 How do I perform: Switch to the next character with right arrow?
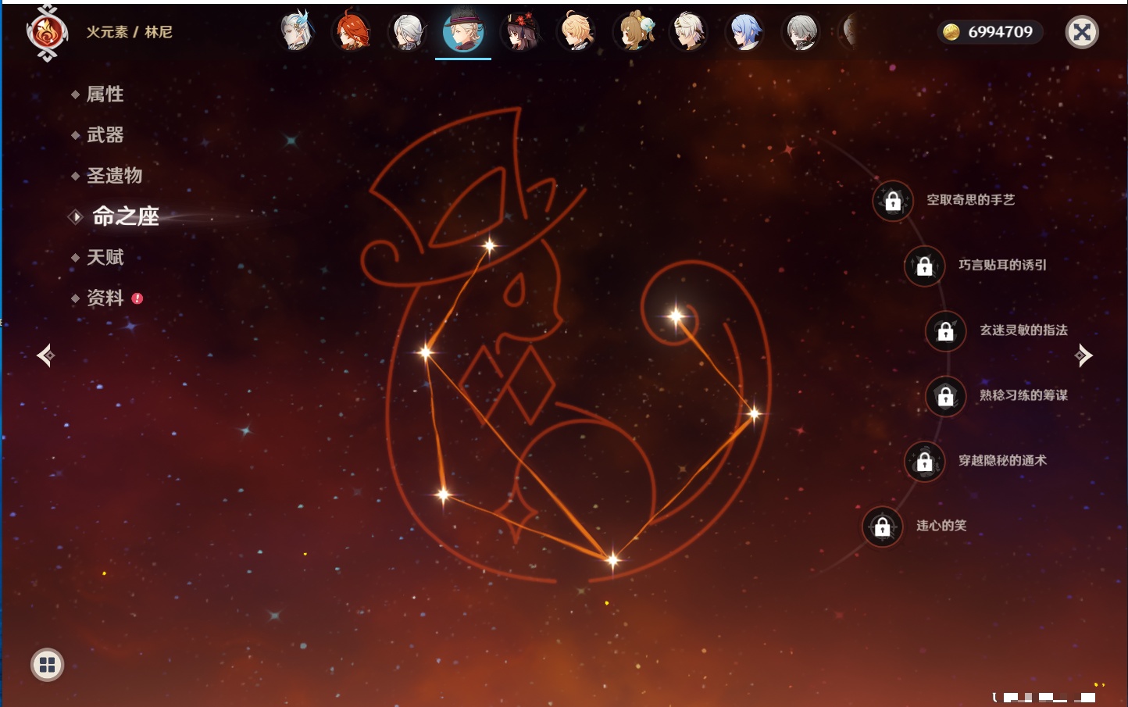click(1083, 355)
